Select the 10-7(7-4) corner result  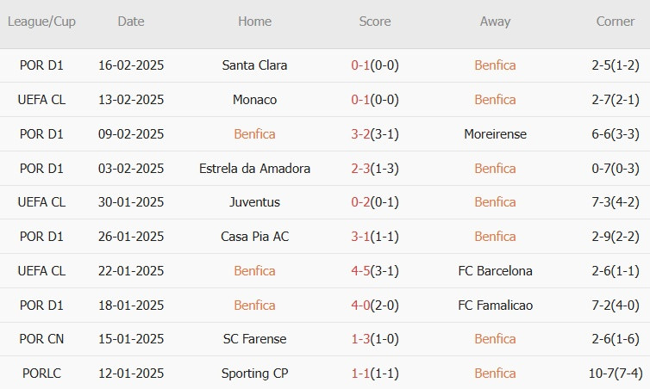(x=616, y=374)
